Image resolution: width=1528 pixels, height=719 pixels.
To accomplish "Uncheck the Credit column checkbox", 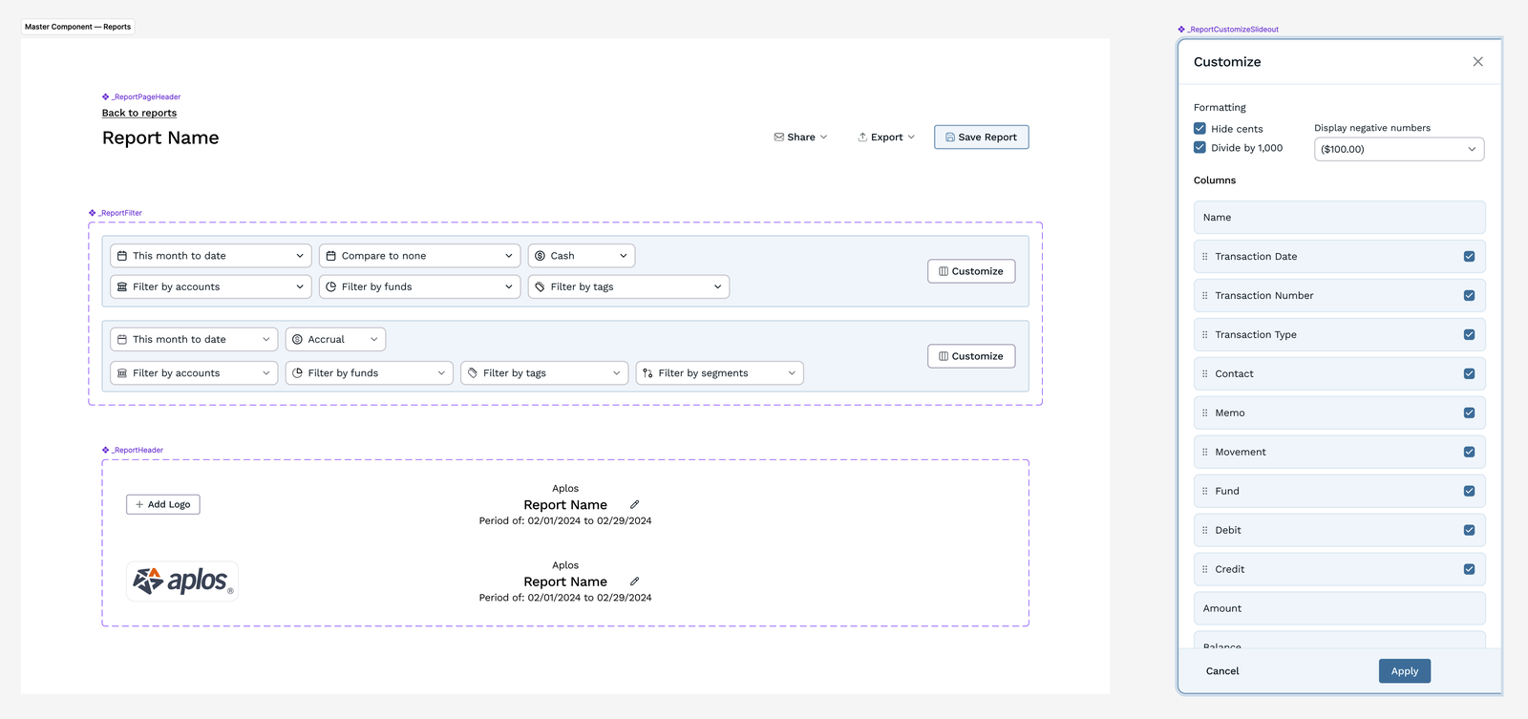I will (x=1469, y=570).
